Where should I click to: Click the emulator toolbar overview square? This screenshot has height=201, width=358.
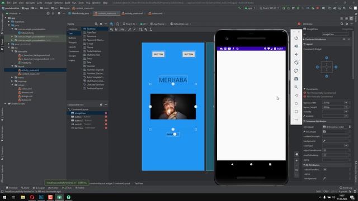[296, 112]
